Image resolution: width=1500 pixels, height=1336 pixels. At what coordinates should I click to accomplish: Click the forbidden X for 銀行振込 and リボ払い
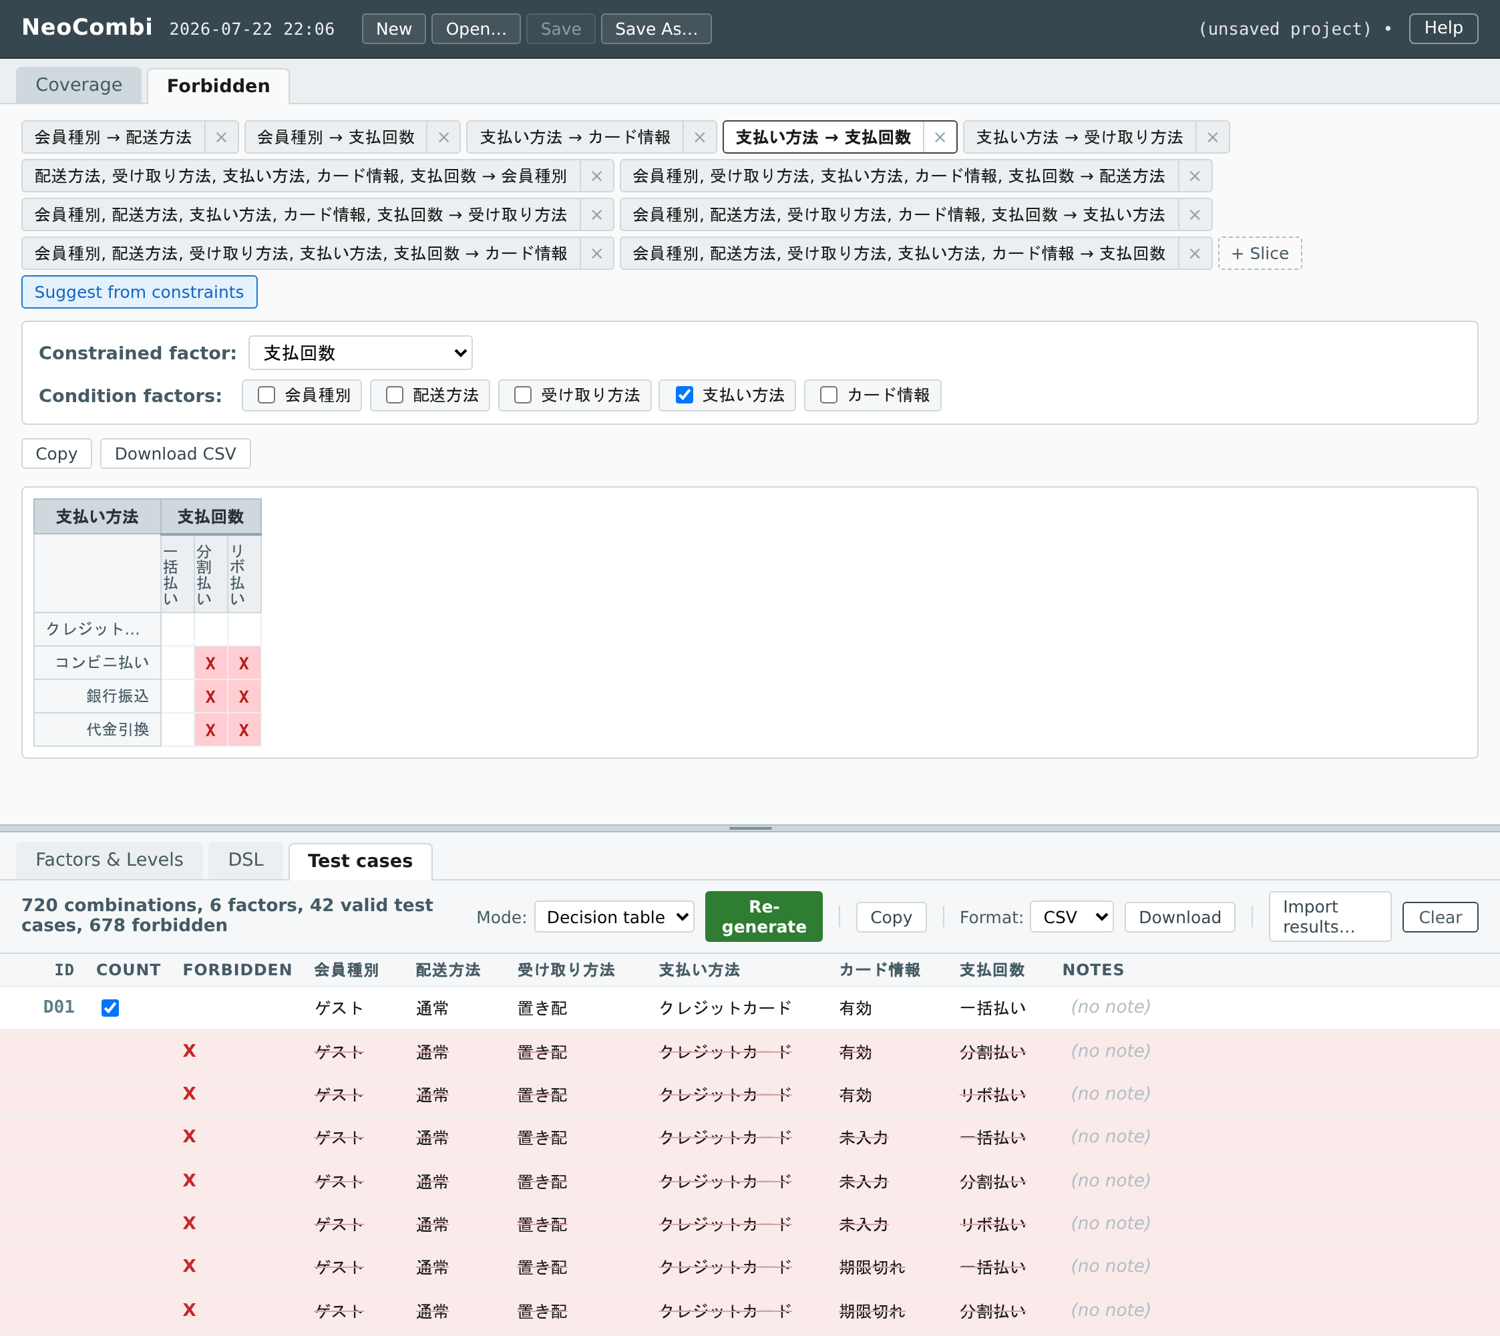244,697
